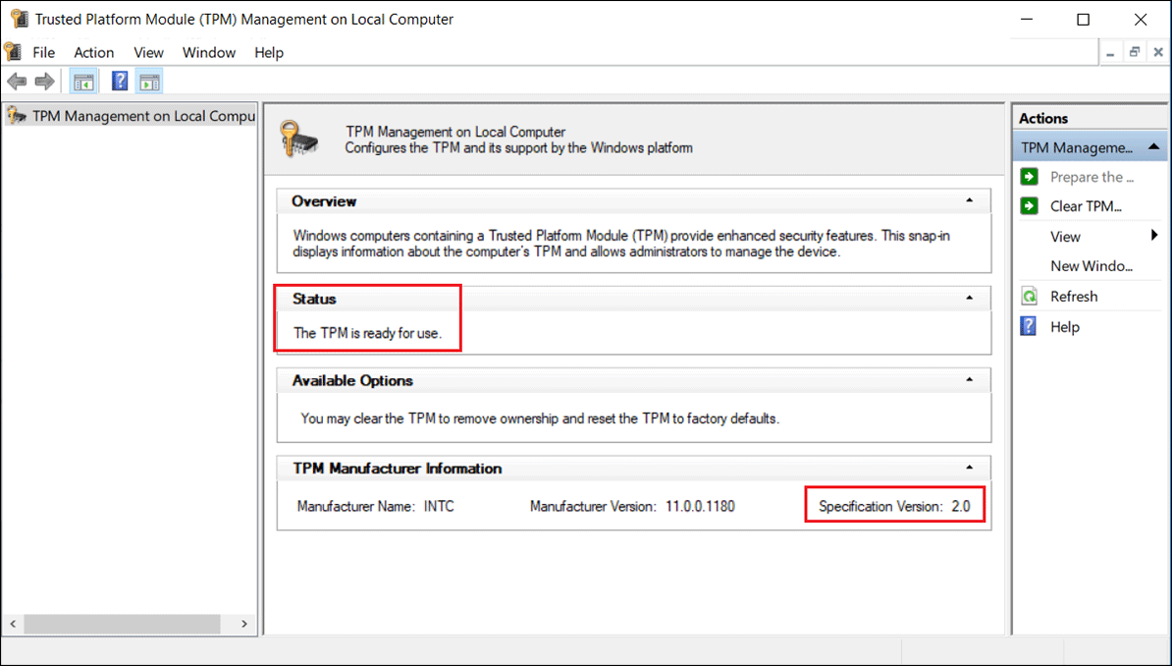
Task: Maximize the TPM Management main window
Action: click(1083, 20)
